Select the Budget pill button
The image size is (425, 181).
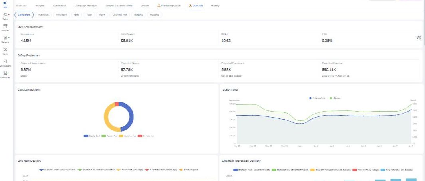coord(139,15)
